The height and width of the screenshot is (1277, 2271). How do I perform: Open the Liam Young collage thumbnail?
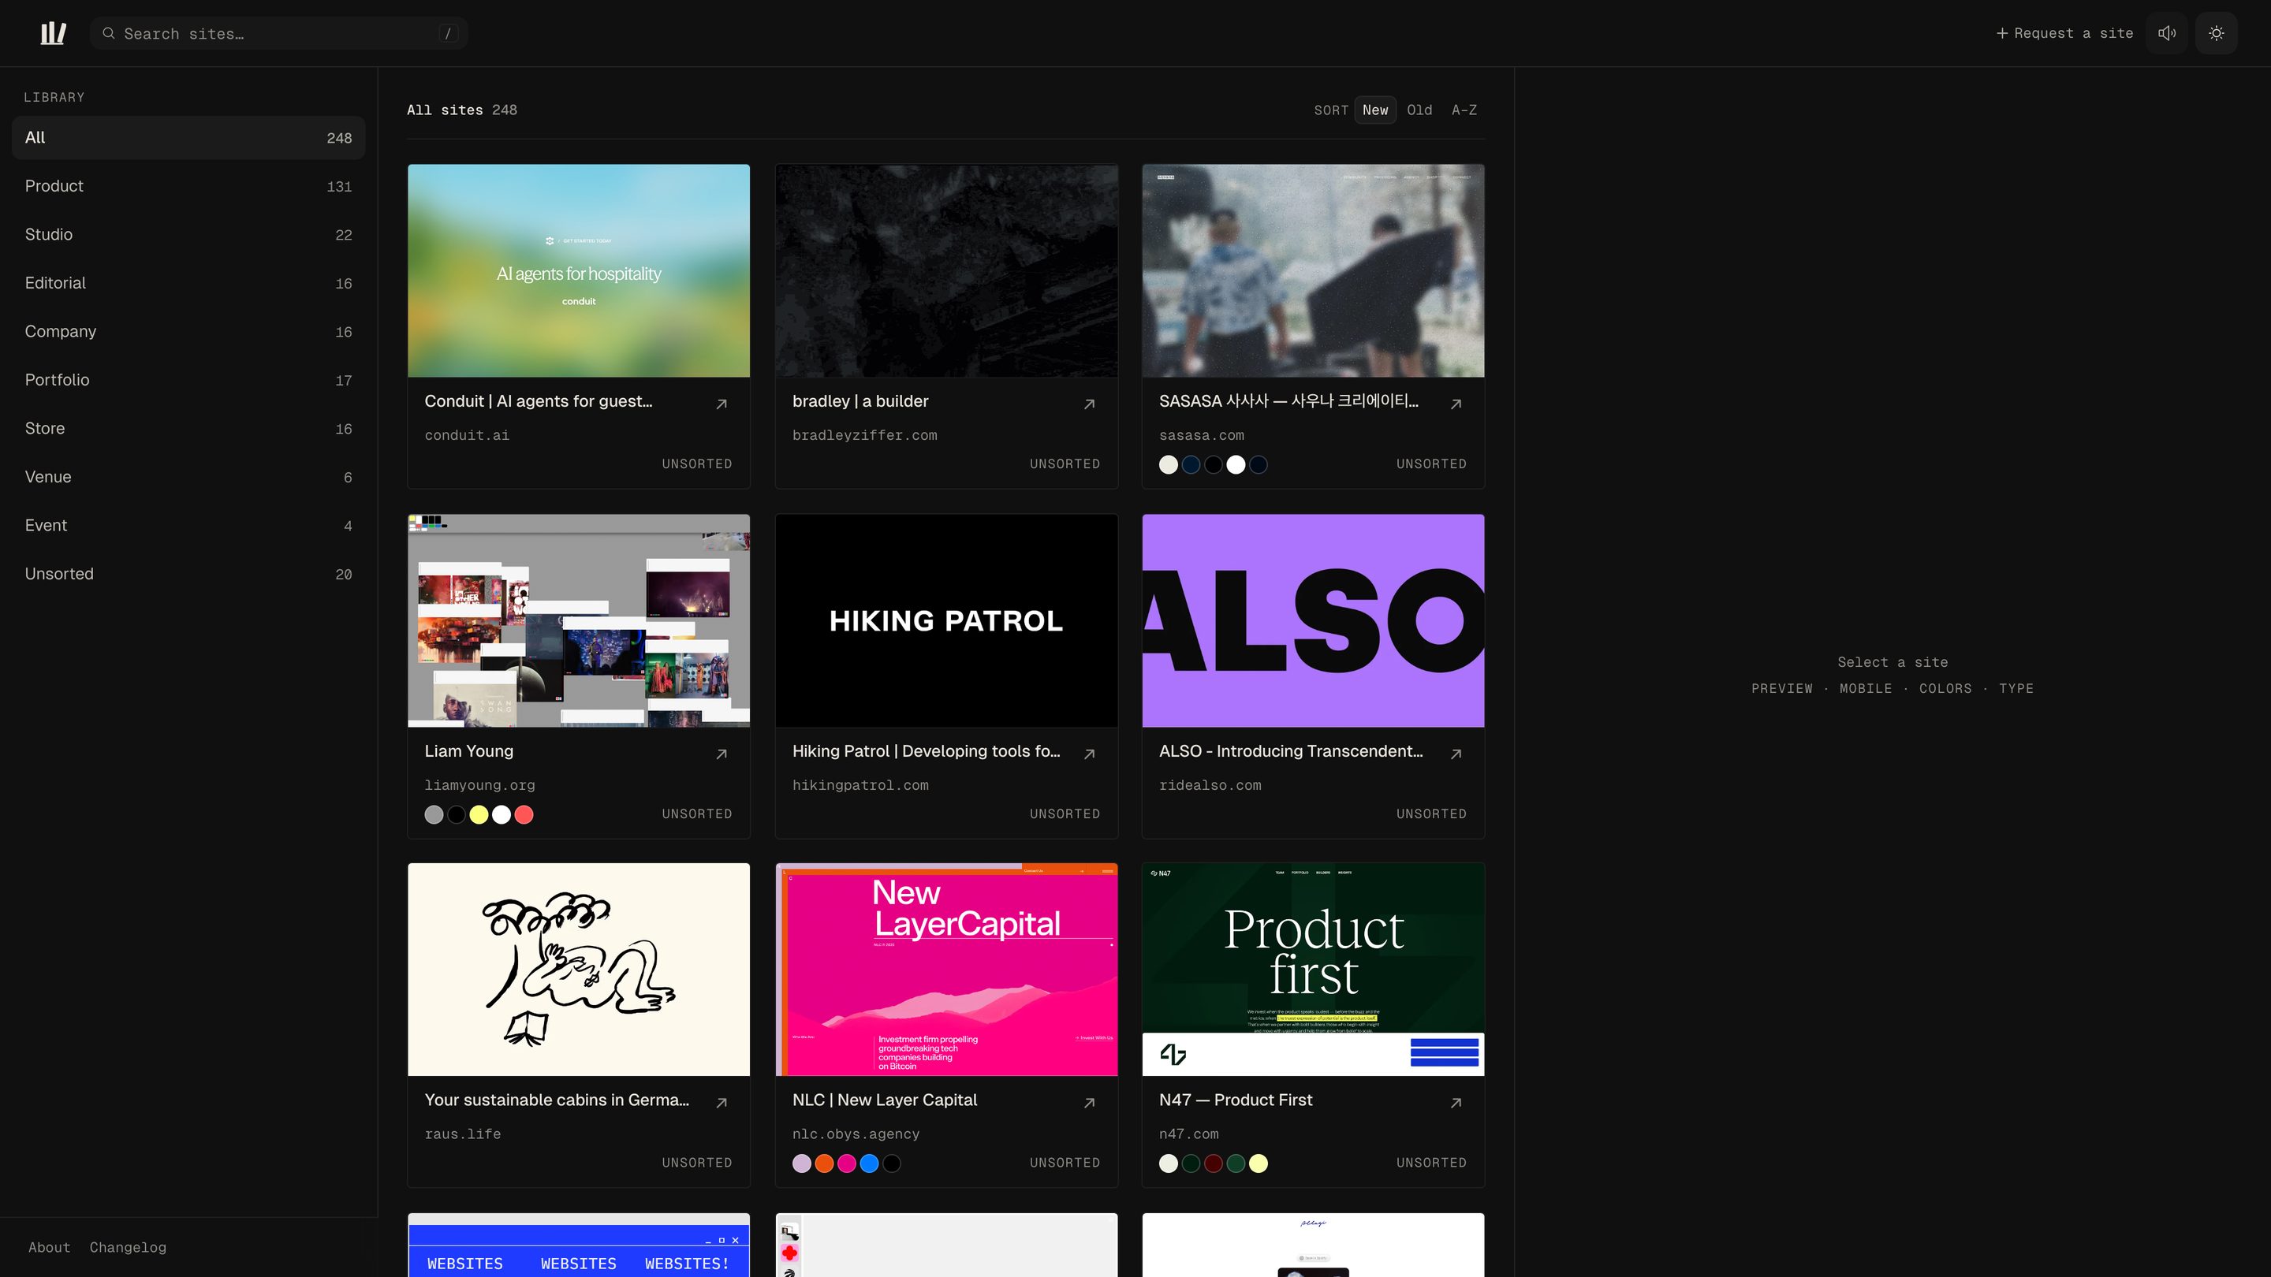(578, 620)
